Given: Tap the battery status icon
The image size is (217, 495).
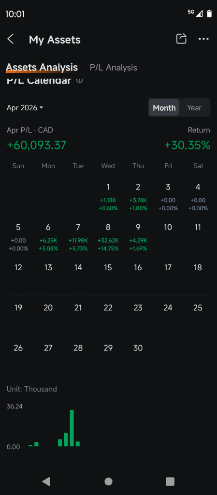Looking at the screenshot, I should 209,13.
